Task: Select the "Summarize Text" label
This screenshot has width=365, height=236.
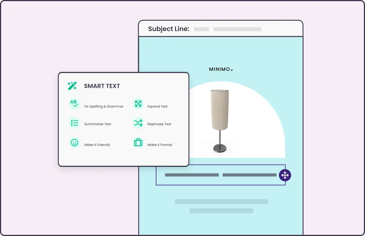Action: coord(98,124)
